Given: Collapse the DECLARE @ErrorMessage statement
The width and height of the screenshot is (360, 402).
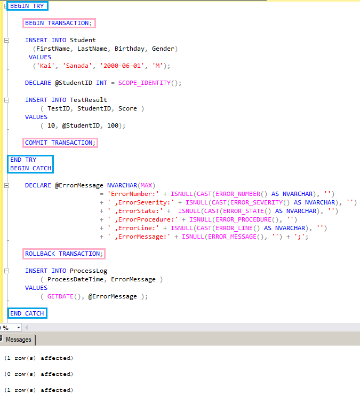Looking at the screenshot, I should 6,185.
